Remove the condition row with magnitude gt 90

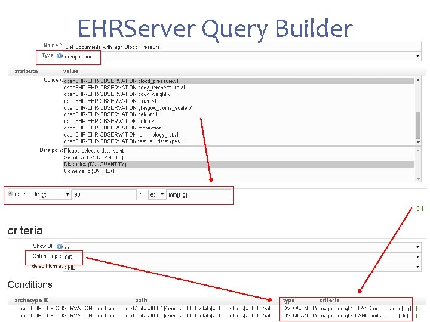tap(418, 315)
